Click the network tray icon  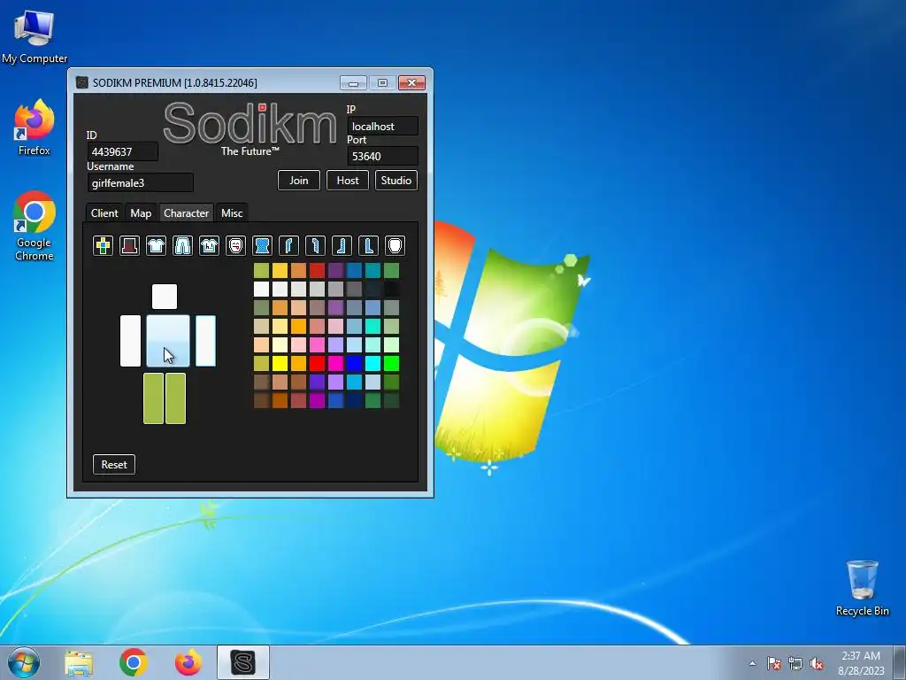point(795,663)
